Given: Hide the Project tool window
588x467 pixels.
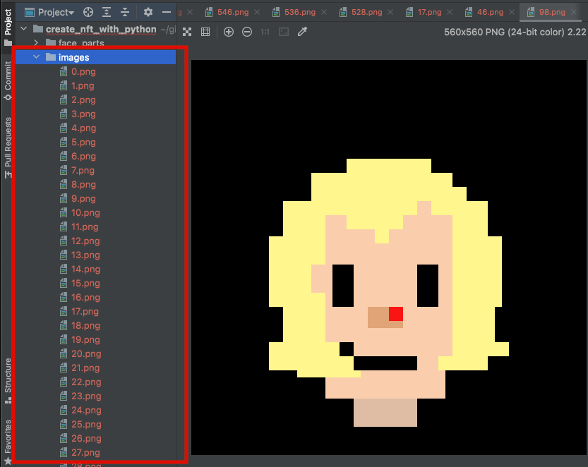Looking at the screenshot, I should 165,12.
